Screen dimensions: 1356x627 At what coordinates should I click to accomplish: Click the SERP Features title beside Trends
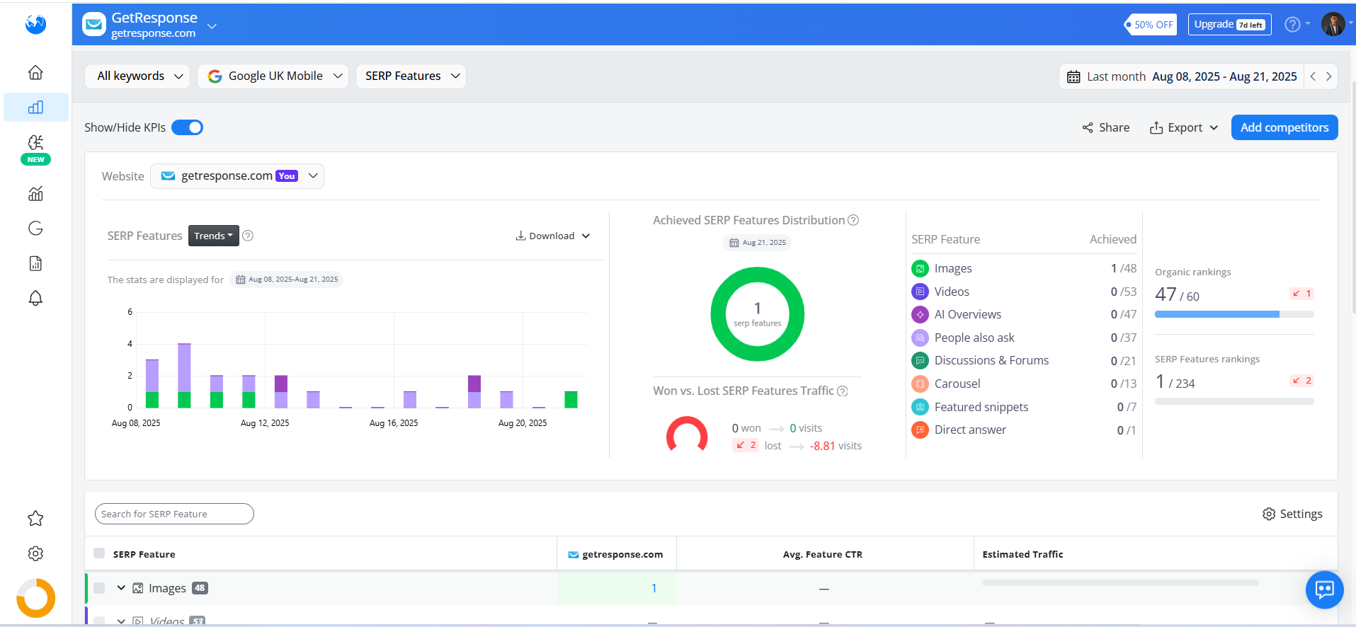coord(144,236)
